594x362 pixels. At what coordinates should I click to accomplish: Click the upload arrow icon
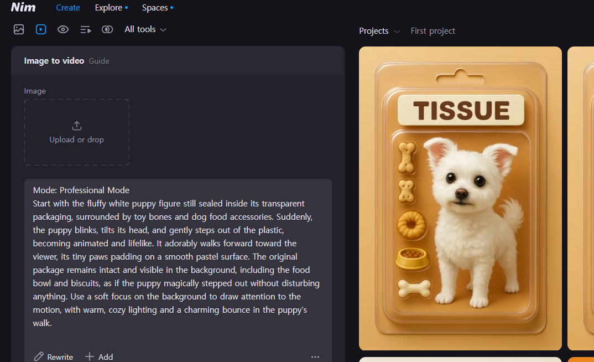point(77,126)
